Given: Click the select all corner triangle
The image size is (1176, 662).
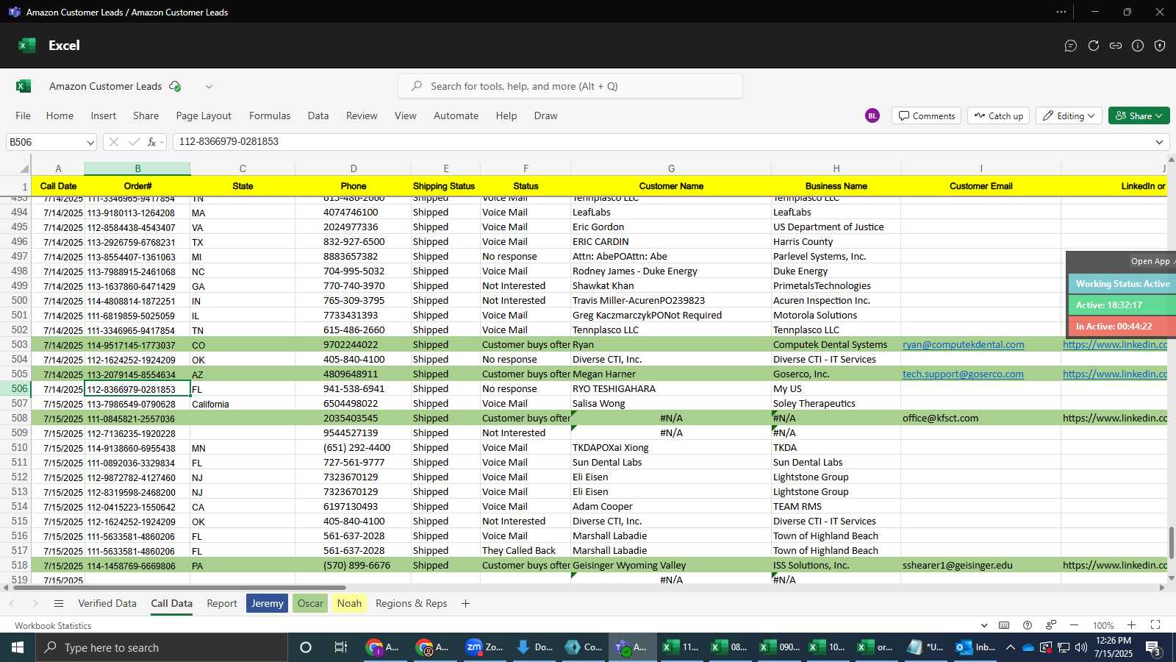Looking at the screenshot, I should [x=24, y=169].
